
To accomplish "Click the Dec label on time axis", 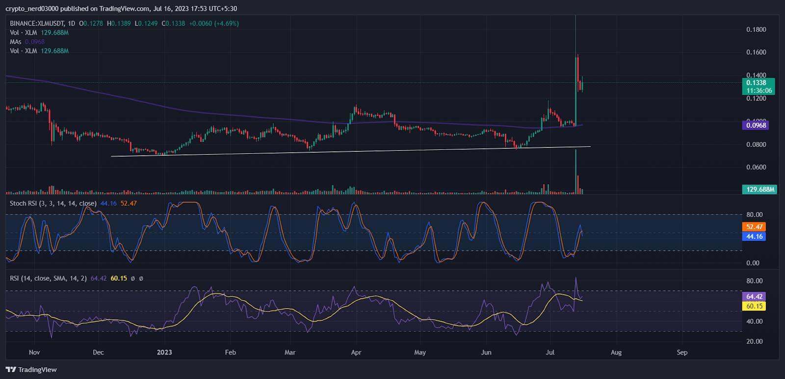I will 98,353.
